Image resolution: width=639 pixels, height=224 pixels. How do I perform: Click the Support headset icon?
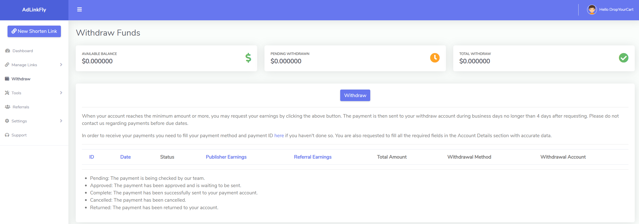7,135
